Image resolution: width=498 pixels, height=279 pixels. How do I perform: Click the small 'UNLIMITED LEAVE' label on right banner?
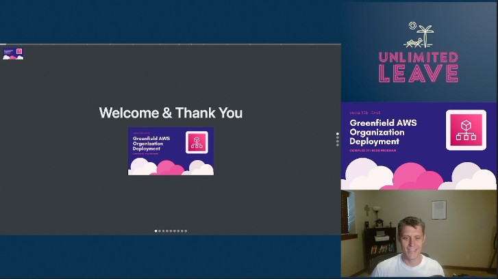pos(365,113)
